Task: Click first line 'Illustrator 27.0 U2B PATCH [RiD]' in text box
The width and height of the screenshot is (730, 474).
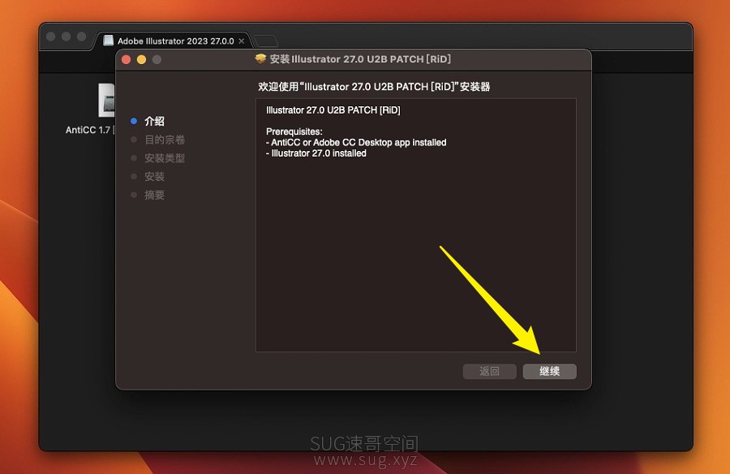Action: click(333, 110)
